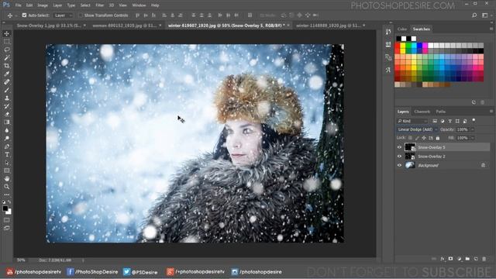Viewport: 496px width, 279px height.
Task: Toggle the layer filter on/off switch
Action: [474, 120]
